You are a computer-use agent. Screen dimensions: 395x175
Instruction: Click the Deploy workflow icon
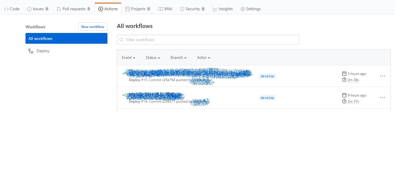click(31, 51)
